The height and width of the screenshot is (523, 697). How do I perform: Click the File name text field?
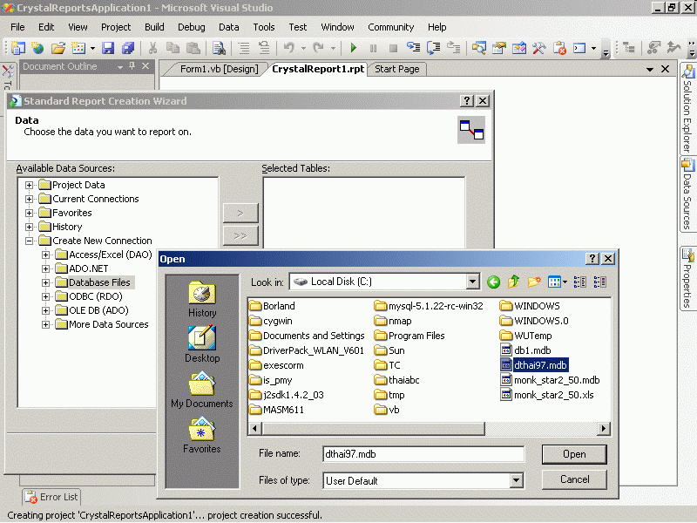point(423,454)
